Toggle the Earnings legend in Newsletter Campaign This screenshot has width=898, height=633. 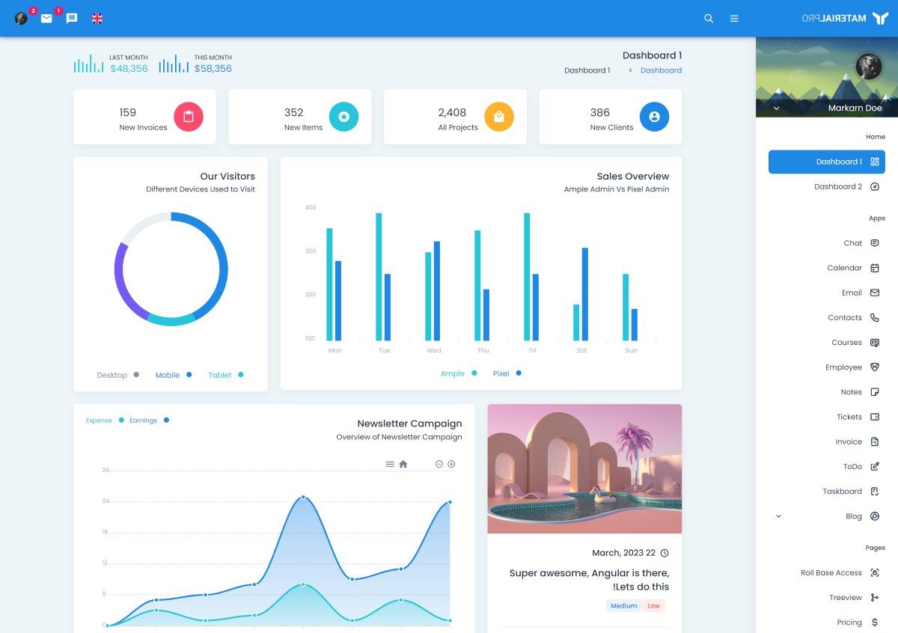(149, 421)
